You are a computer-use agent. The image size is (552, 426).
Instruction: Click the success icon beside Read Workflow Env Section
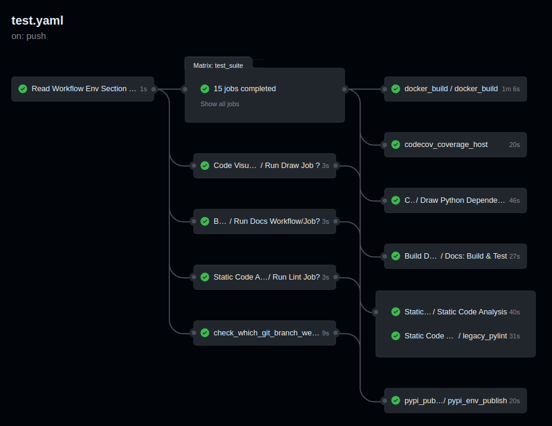[x=23, y=88]
